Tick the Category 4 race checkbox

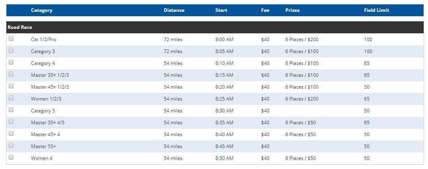pyautogui.click(x=11, y=62)
